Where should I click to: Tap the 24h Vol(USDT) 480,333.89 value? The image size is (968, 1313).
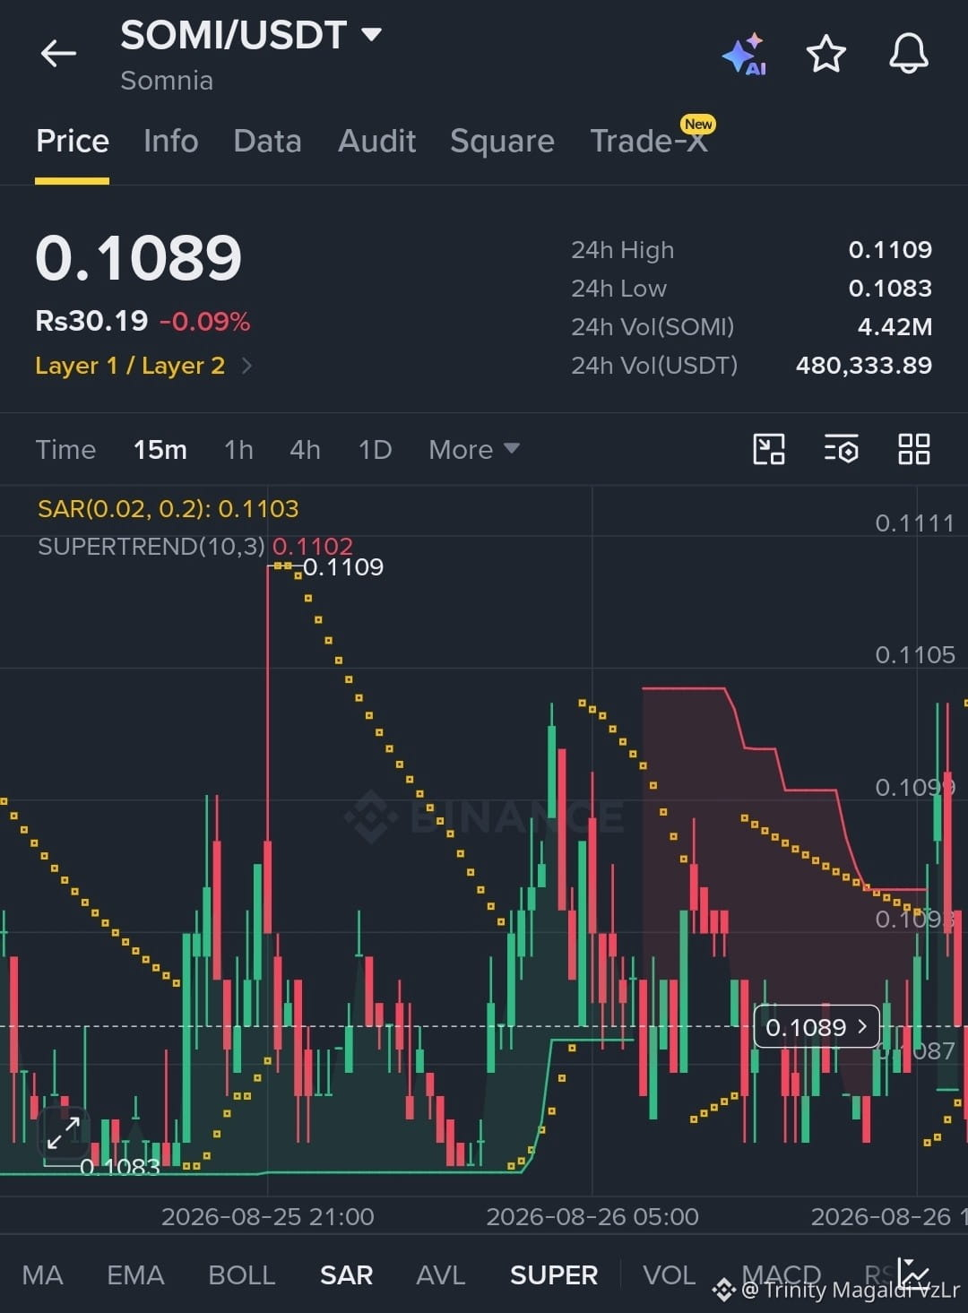click(x=864, y=365)
